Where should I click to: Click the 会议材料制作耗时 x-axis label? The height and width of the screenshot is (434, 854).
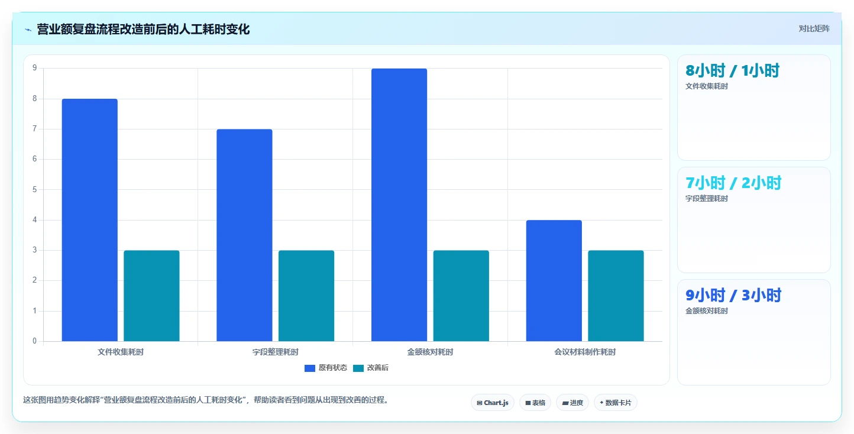pos(585,352)
